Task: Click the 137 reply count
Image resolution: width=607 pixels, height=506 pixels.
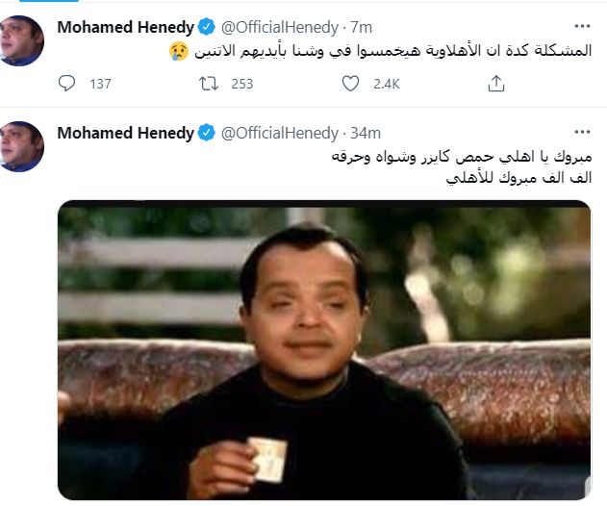Action: coord(101,84)
